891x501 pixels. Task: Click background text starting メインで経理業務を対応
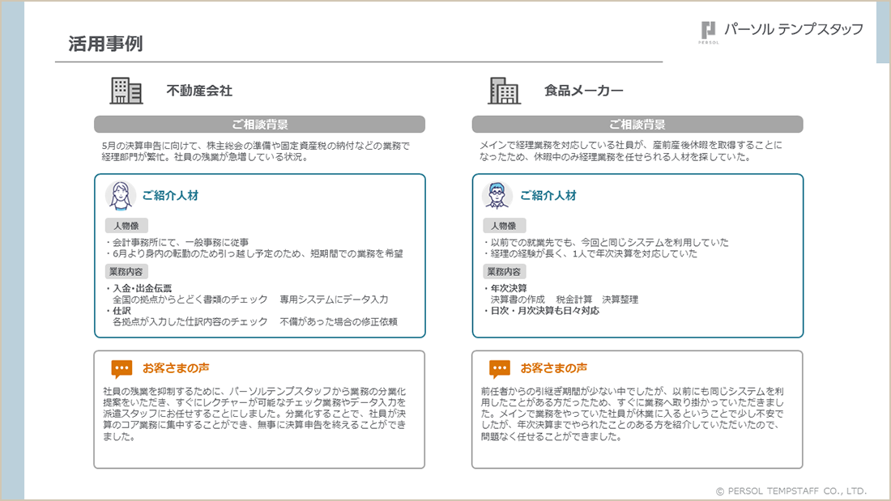(x=631, y=151)
